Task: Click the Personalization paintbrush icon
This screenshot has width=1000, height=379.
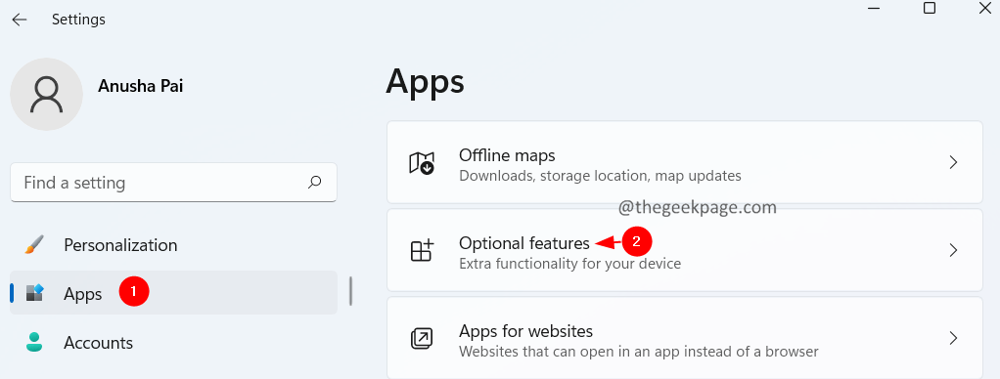Action: coord(34,245)
